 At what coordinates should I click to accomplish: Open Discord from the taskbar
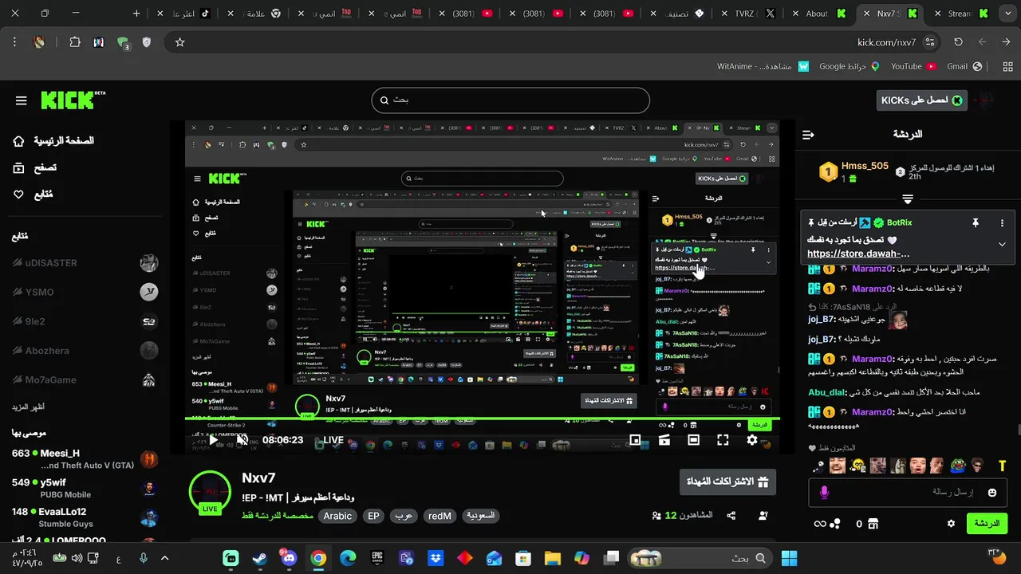[289, 558]
